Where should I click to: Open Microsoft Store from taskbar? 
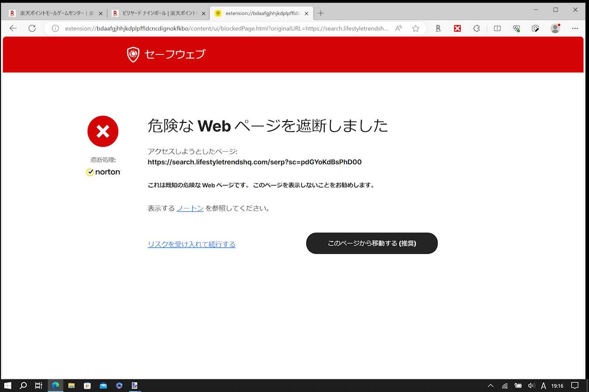pos(87,385)
